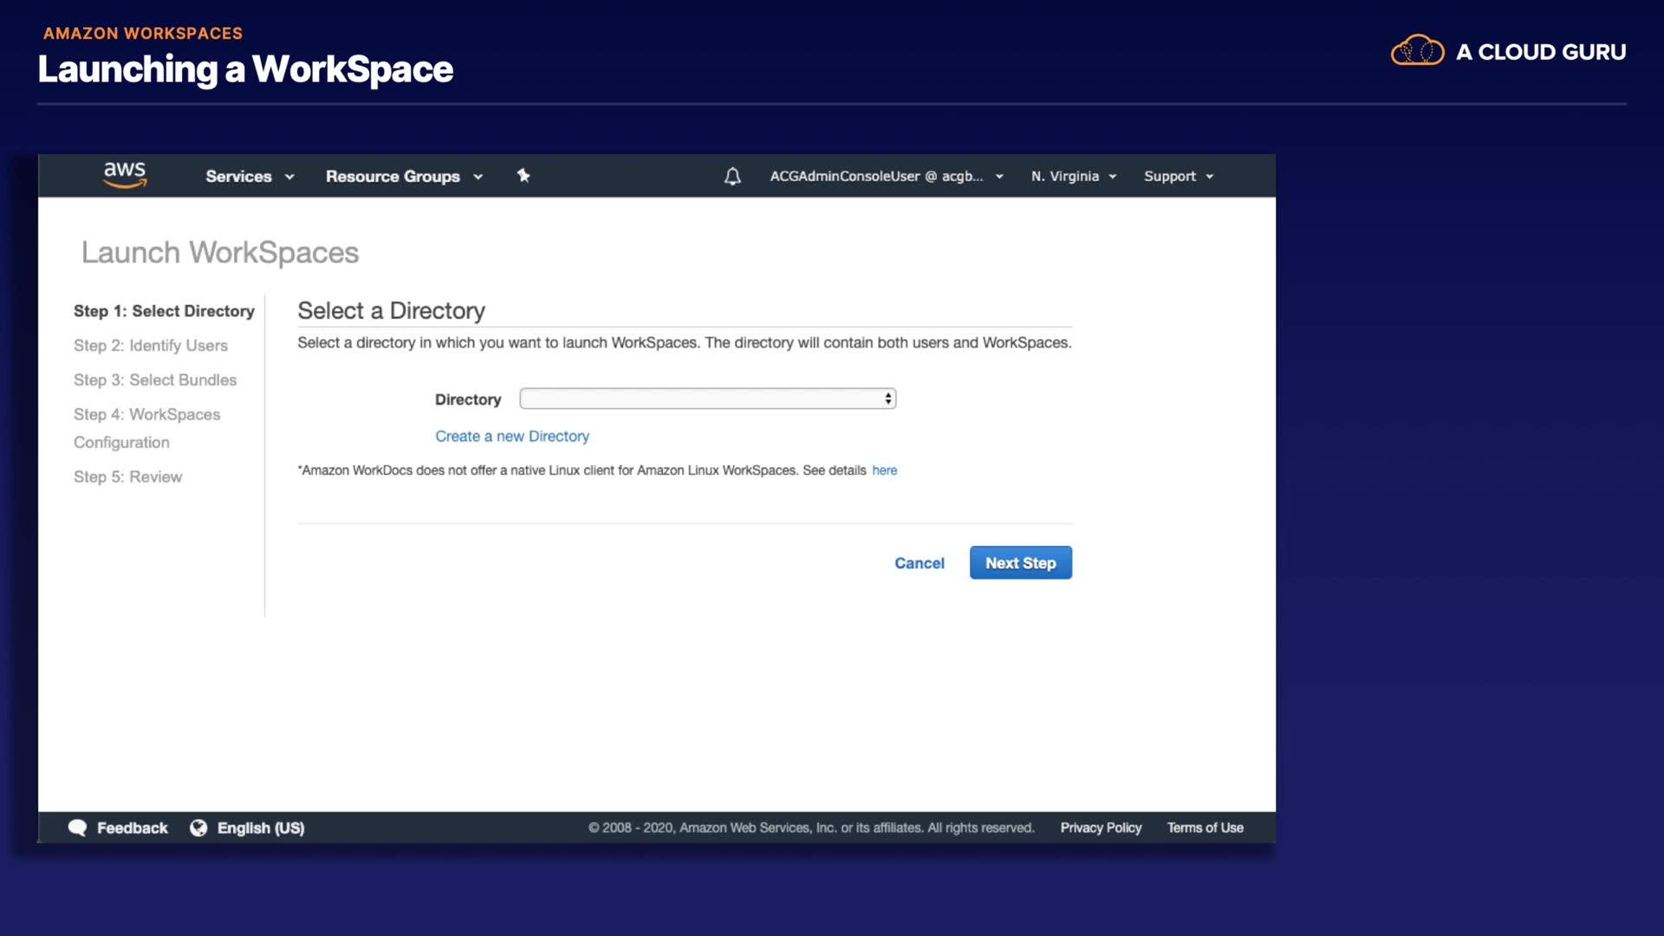Click the Cancel link

click(919, 563)
